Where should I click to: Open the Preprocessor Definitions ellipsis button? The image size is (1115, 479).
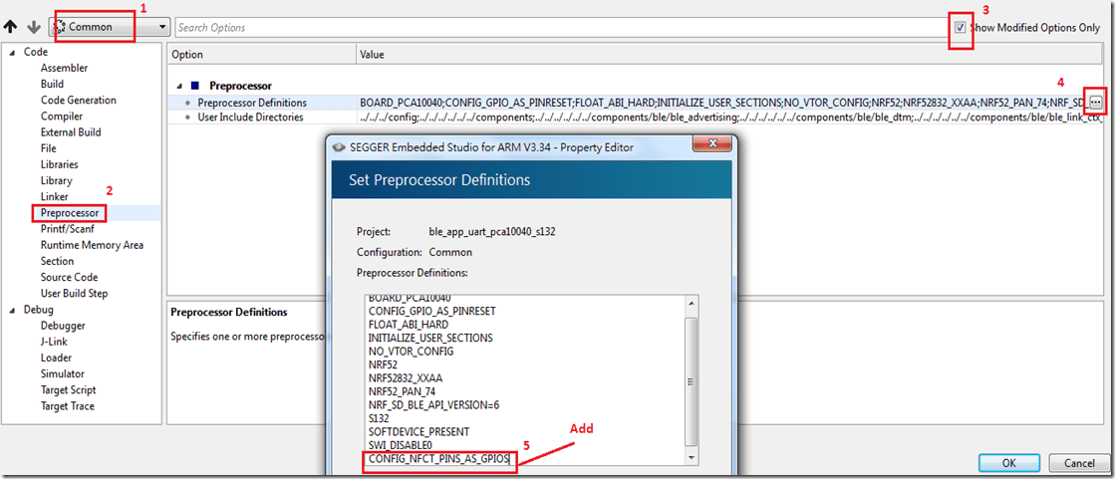1095,102
